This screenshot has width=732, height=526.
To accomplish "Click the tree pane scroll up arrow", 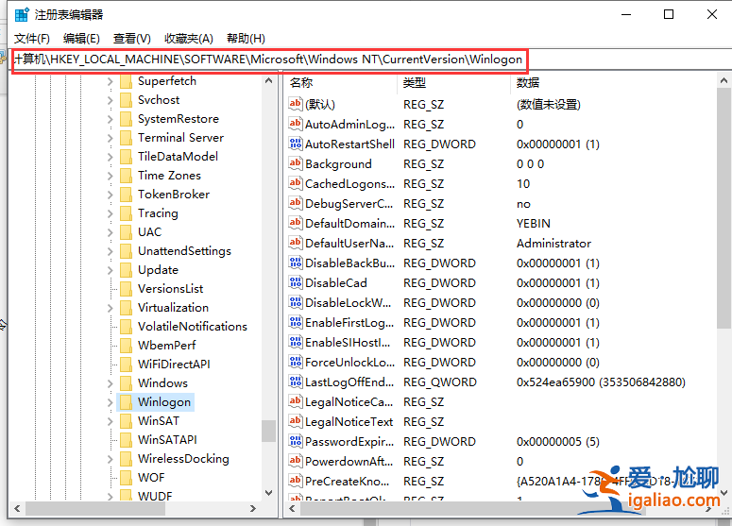I will pyautogui.click(x=268, y=81).
